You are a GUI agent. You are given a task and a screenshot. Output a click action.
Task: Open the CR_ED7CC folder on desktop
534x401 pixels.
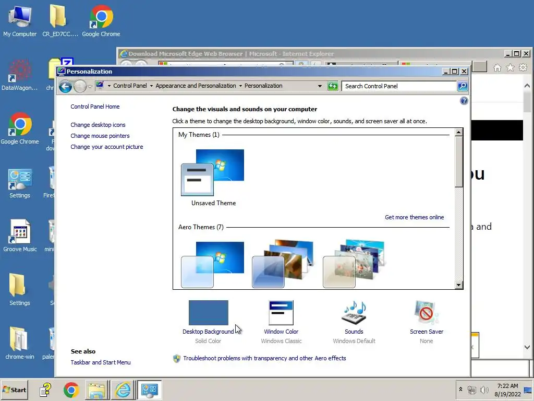tap(60, 21)
